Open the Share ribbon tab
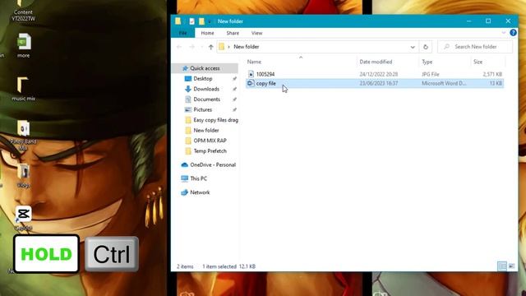 [x=233, y=33]
